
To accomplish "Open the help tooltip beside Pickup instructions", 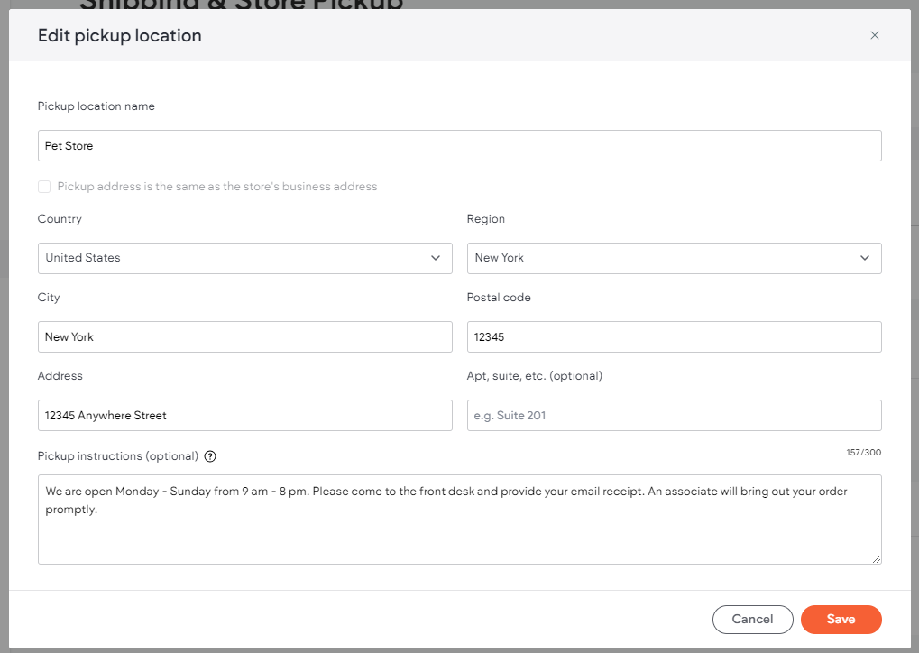I will click(209, 456).
